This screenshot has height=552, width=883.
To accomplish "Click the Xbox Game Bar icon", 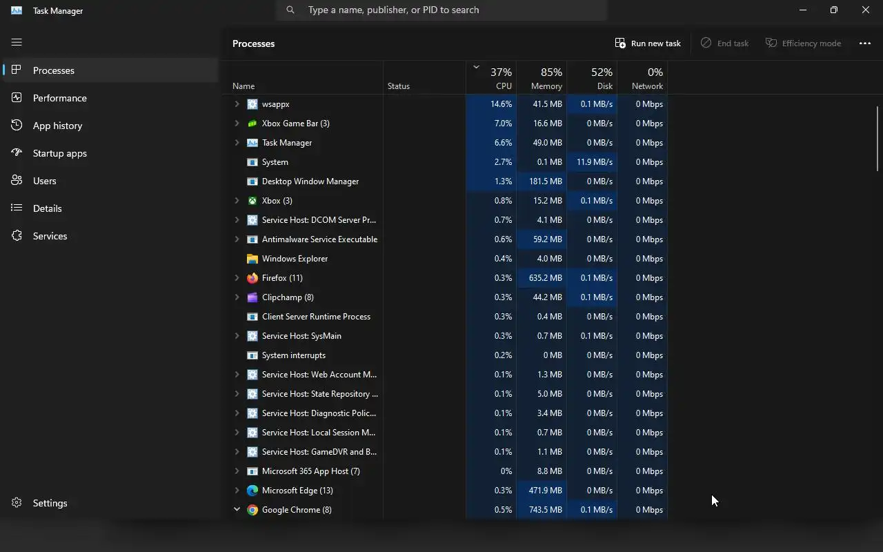I will [x=252, y=124].
